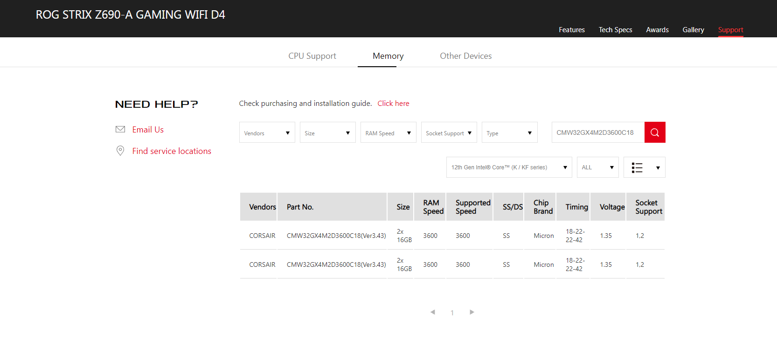Expand the Type filter dropdown
The height and width of the screenshot is (355, 777).
(509, 133)
